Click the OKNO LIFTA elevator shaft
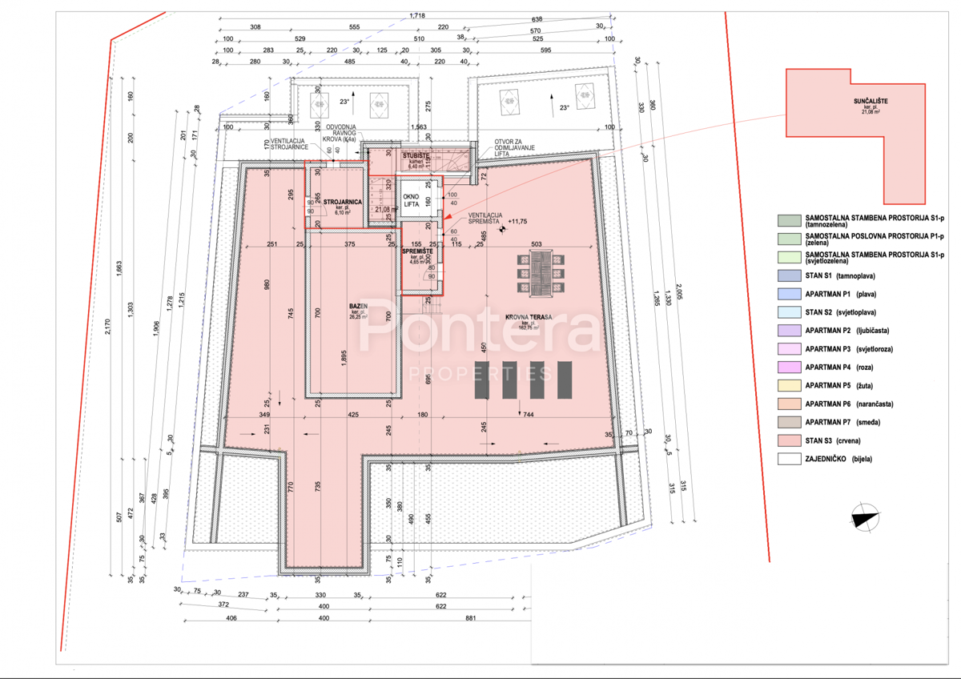 pyautogui.click(x=412, y=199)
